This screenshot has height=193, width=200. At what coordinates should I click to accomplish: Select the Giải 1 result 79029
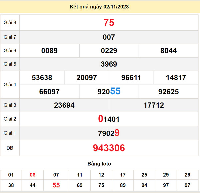tap(109, 133)
